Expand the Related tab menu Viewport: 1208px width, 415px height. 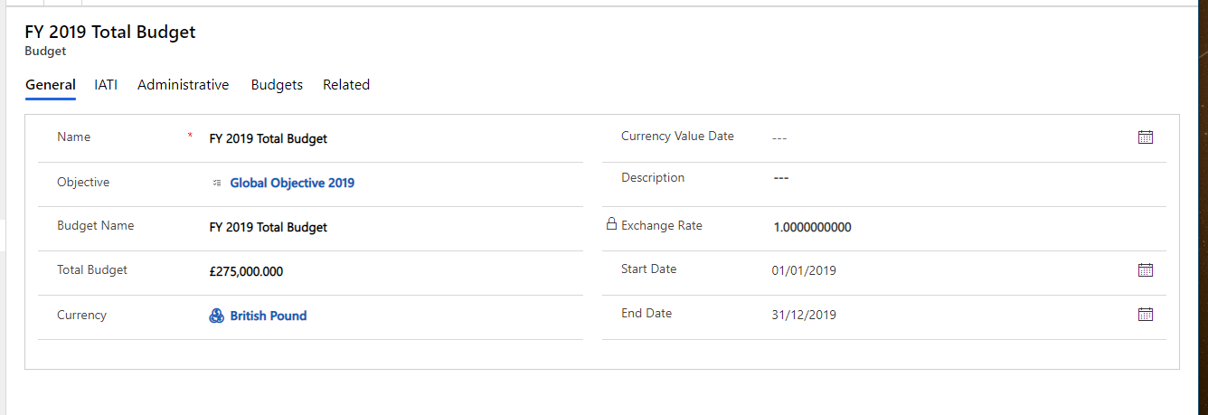[346, 85]
